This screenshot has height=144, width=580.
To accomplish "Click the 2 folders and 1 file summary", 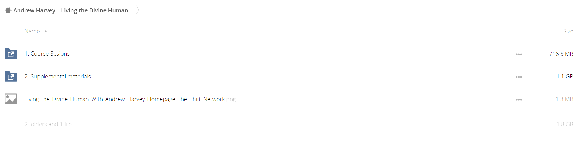I will [x=48, y=124].
